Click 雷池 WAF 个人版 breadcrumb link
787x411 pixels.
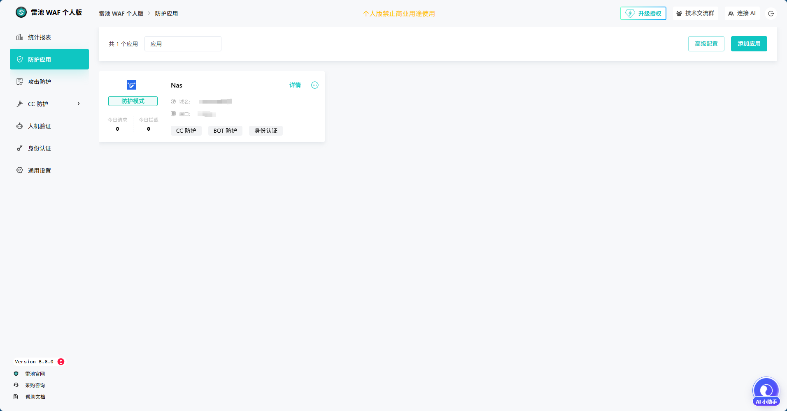(121, 14)
